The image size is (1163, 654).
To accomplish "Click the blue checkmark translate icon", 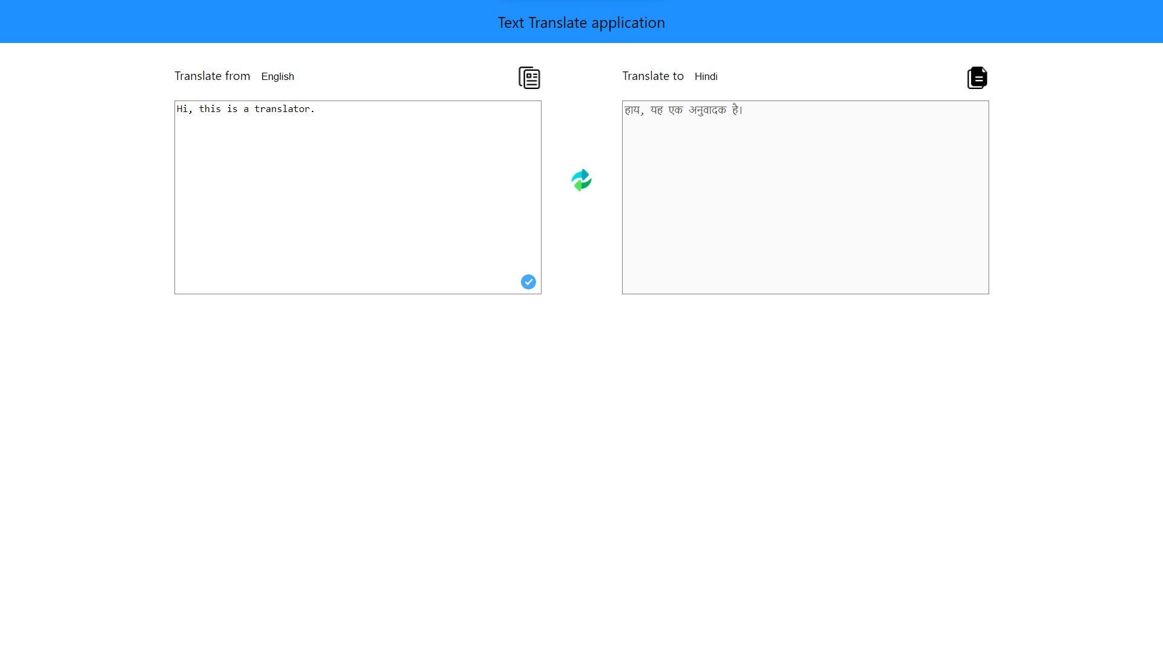I will coord(528,282).
